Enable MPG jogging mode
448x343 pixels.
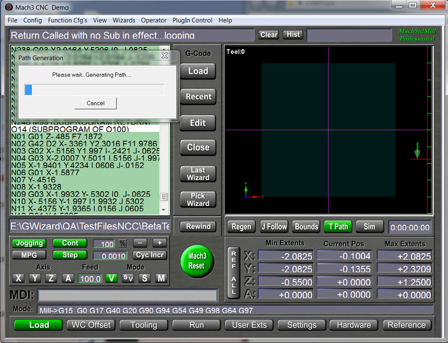pos(28,255)
